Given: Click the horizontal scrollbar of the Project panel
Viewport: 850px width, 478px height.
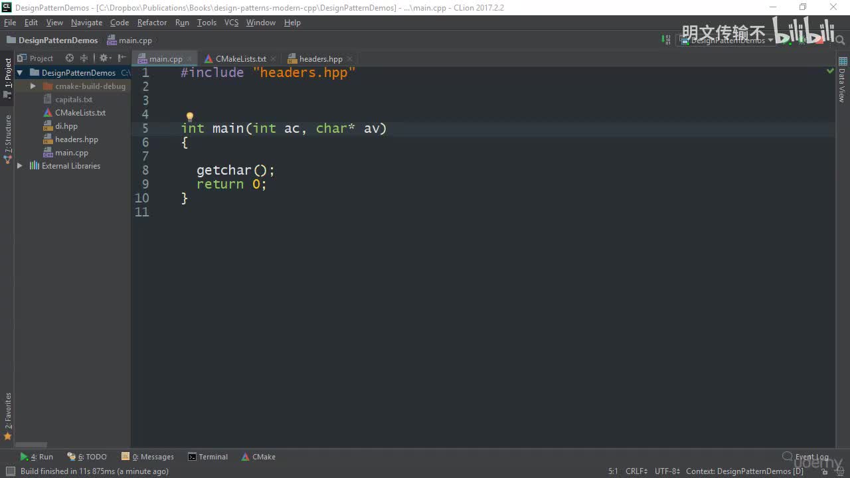Looking at the screenshot, I should coord(31,445).
